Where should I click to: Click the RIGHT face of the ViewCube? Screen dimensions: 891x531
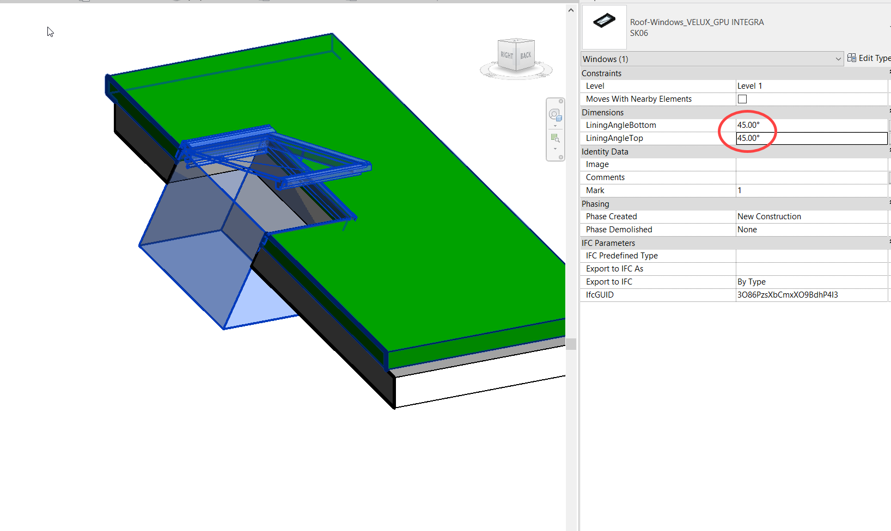(506, 55)
